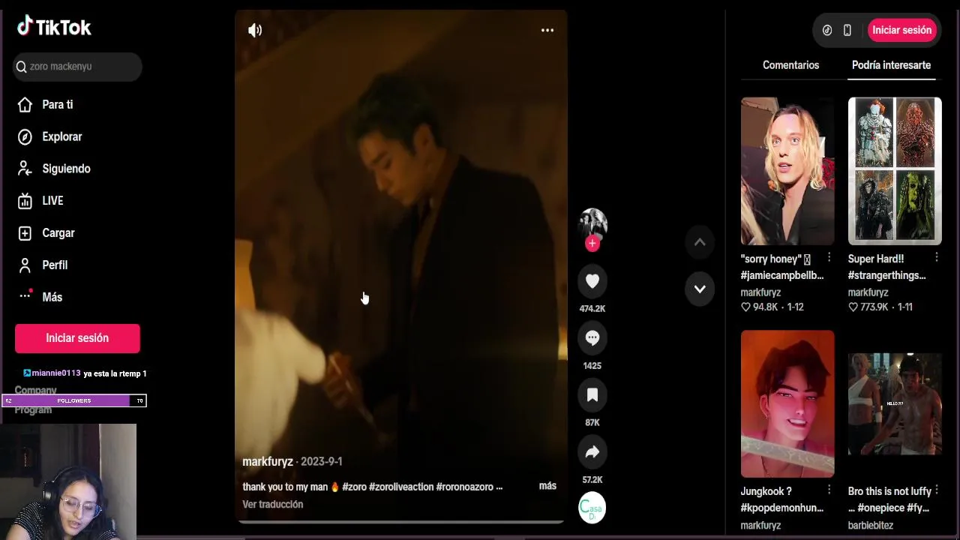The image size is (960, 540).
Task: Open options for Super Hard!! video
Action: point(937,257)
